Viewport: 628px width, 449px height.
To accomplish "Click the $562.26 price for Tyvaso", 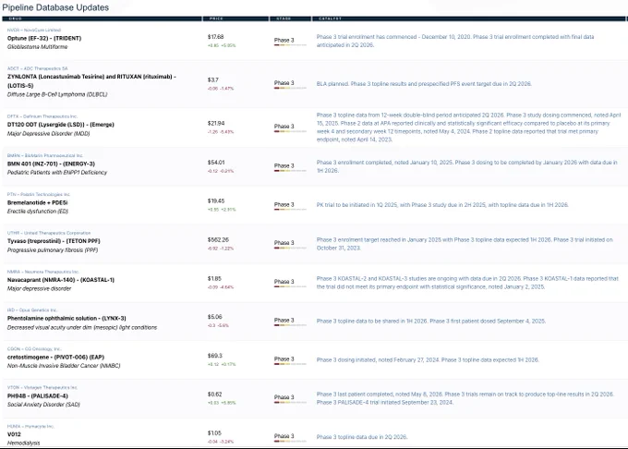I will coord(218,240).
